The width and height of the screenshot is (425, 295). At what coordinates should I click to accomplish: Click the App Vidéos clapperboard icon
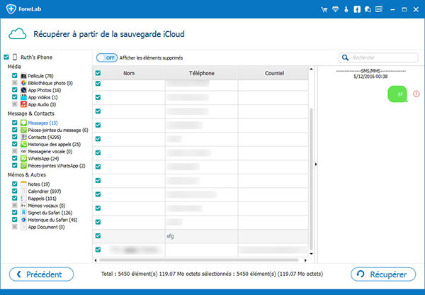[23, 97]
